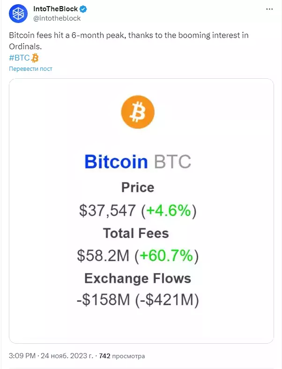Click the 742 просмотра view count
The height and width of the screenshot is (369, 282).
[x=122, y=356]
